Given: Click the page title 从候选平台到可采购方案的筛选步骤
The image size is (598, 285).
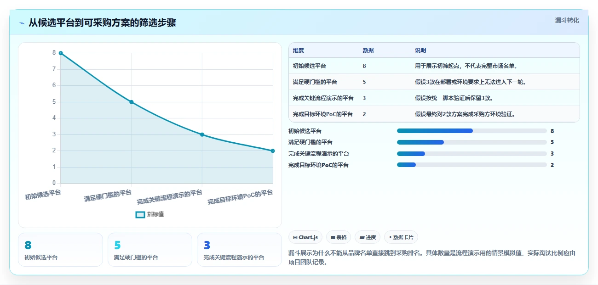Looking at the screenshot, I should [x=102, y=23].
